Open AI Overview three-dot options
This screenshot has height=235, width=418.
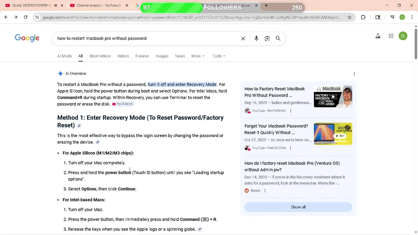tap(354, 74)
